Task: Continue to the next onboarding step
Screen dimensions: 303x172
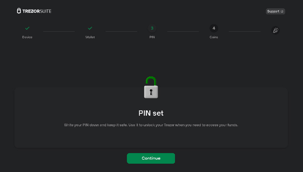Action: [151, 158]
